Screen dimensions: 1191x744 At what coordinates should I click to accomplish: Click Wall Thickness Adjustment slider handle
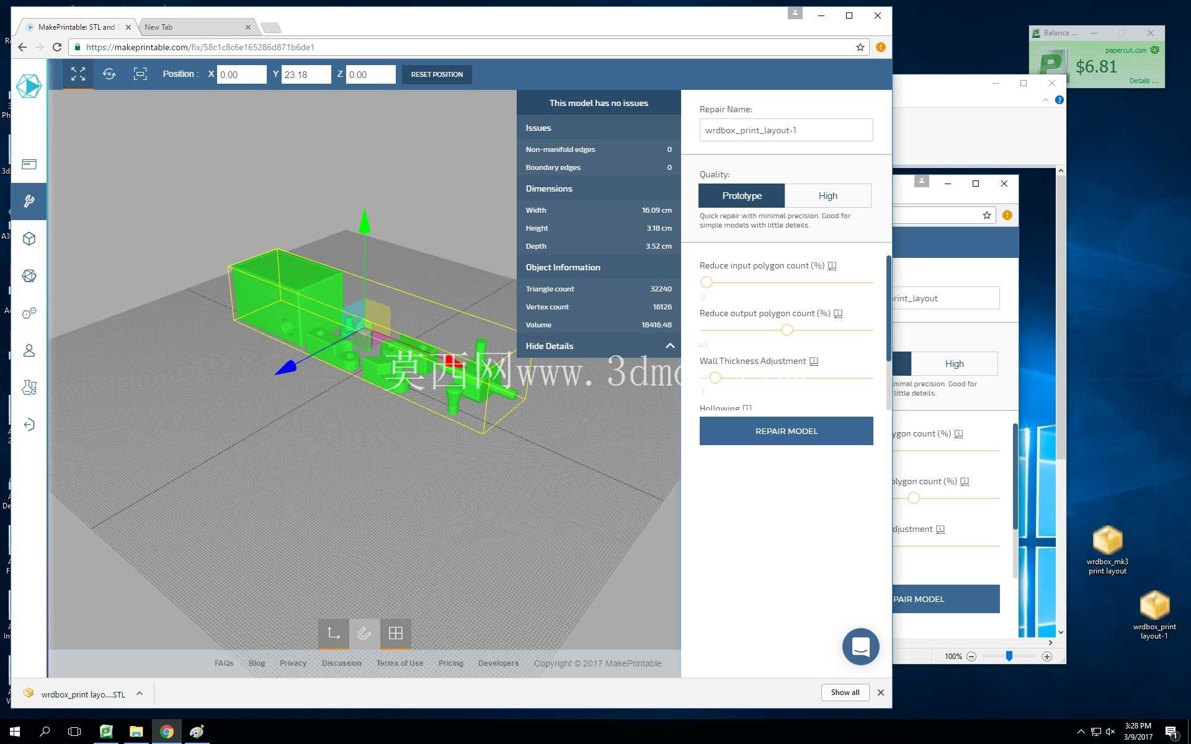715,378
